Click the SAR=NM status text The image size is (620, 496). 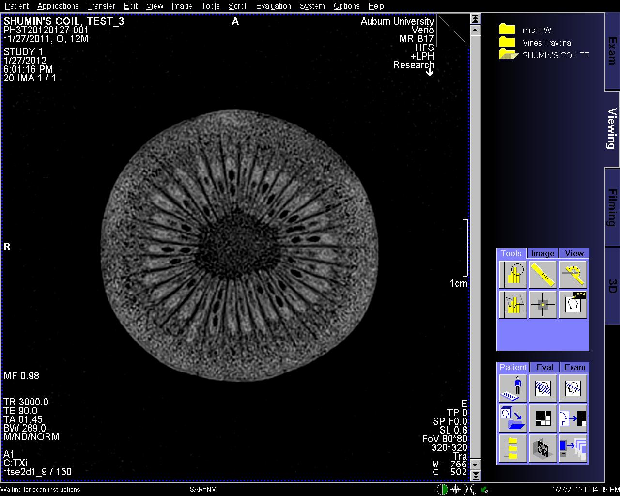(203, 490)
